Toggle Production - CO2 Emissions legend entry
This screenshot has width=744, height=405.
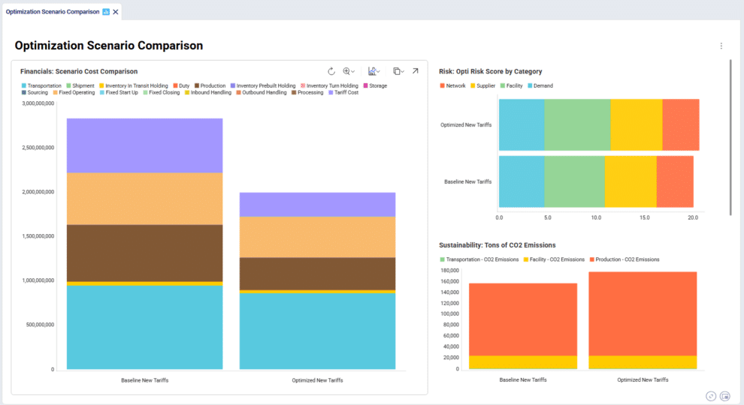(625, 259)
